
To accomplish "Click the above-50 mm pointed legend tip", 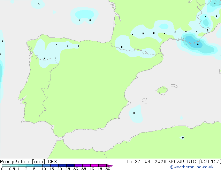I will [x=110, y=165].
